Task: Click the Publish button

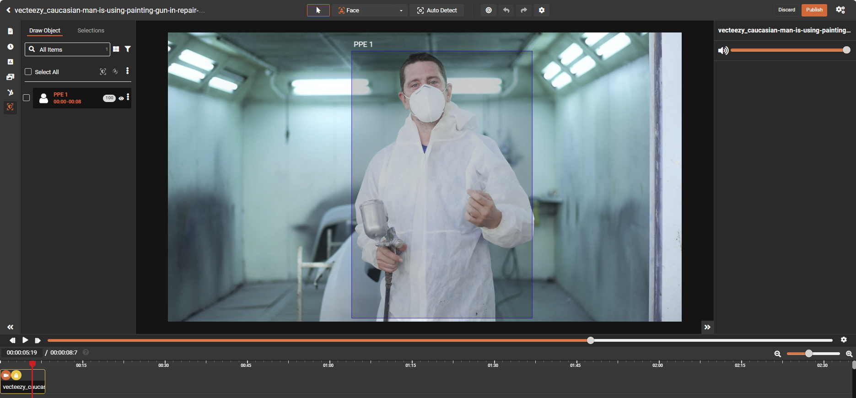Action: (x=814, y=10)
